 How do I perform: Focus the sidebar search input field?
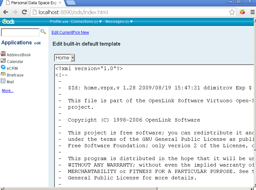coord(20,32)
